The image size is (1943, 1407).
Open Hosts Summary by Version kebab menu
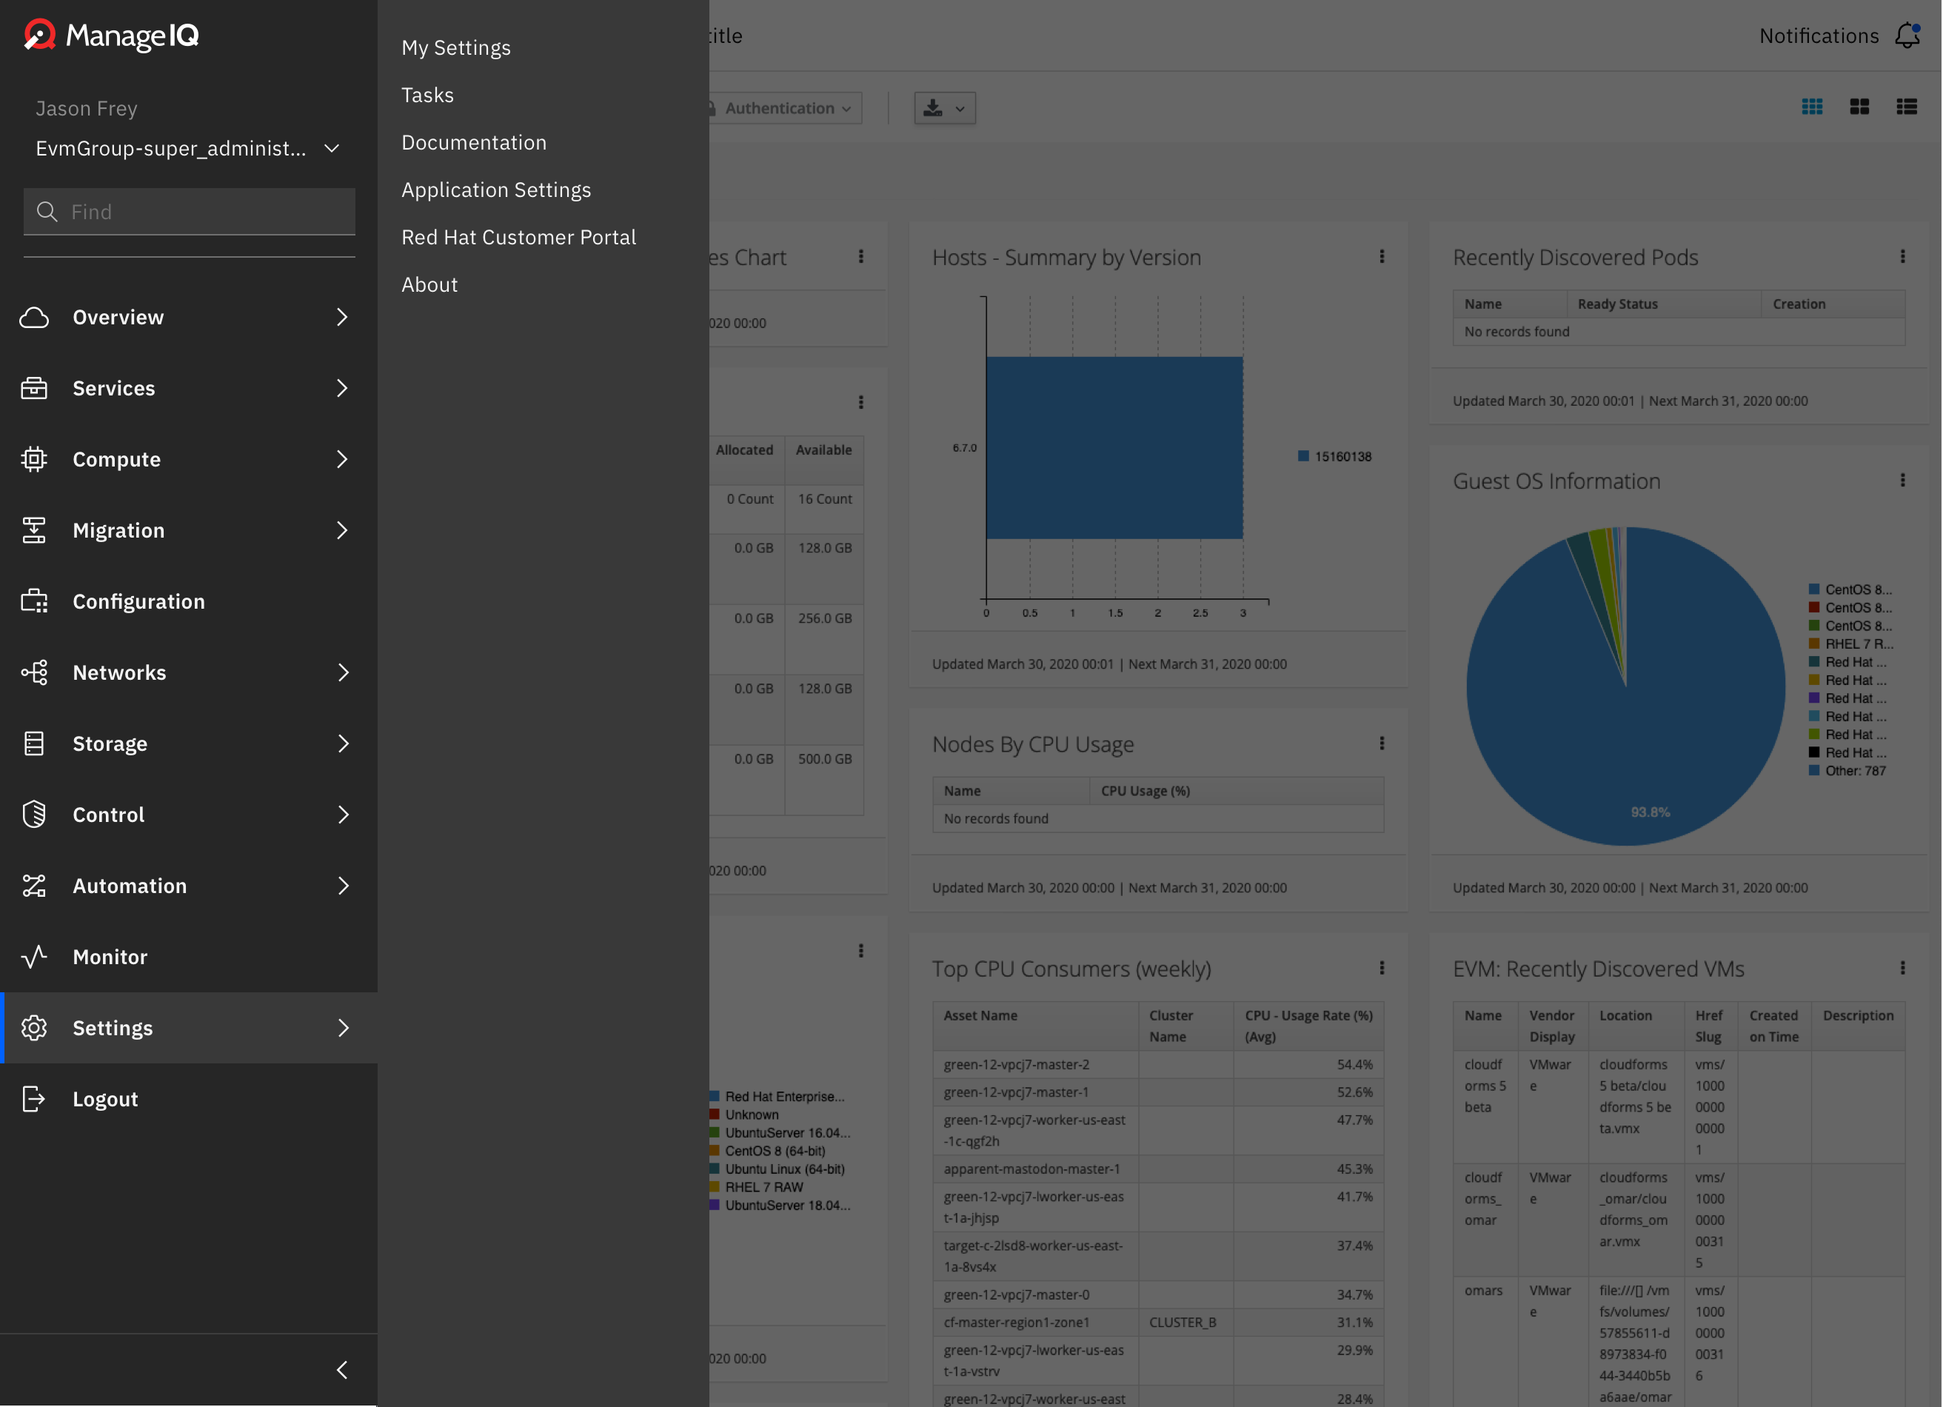[x=1382, y=257]
